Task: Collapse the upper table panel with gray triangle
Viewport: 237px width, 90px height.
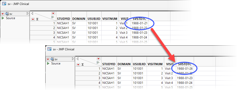Action: pyautogui.click(x=28, y=13)
